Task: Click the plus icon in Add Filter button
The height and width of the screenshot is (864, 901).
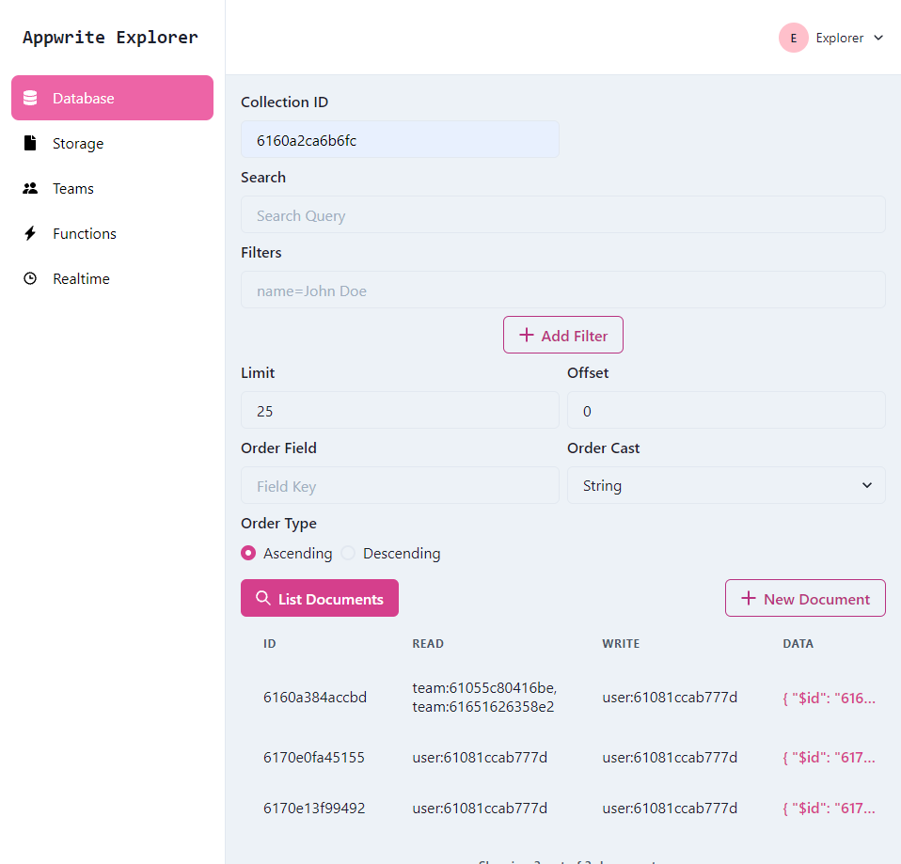Action: (527, 335)
